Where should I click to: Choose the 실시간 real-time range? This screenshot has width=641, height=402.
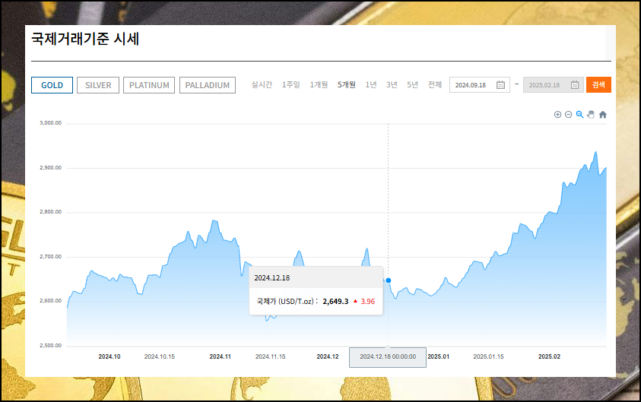(262, 84)
